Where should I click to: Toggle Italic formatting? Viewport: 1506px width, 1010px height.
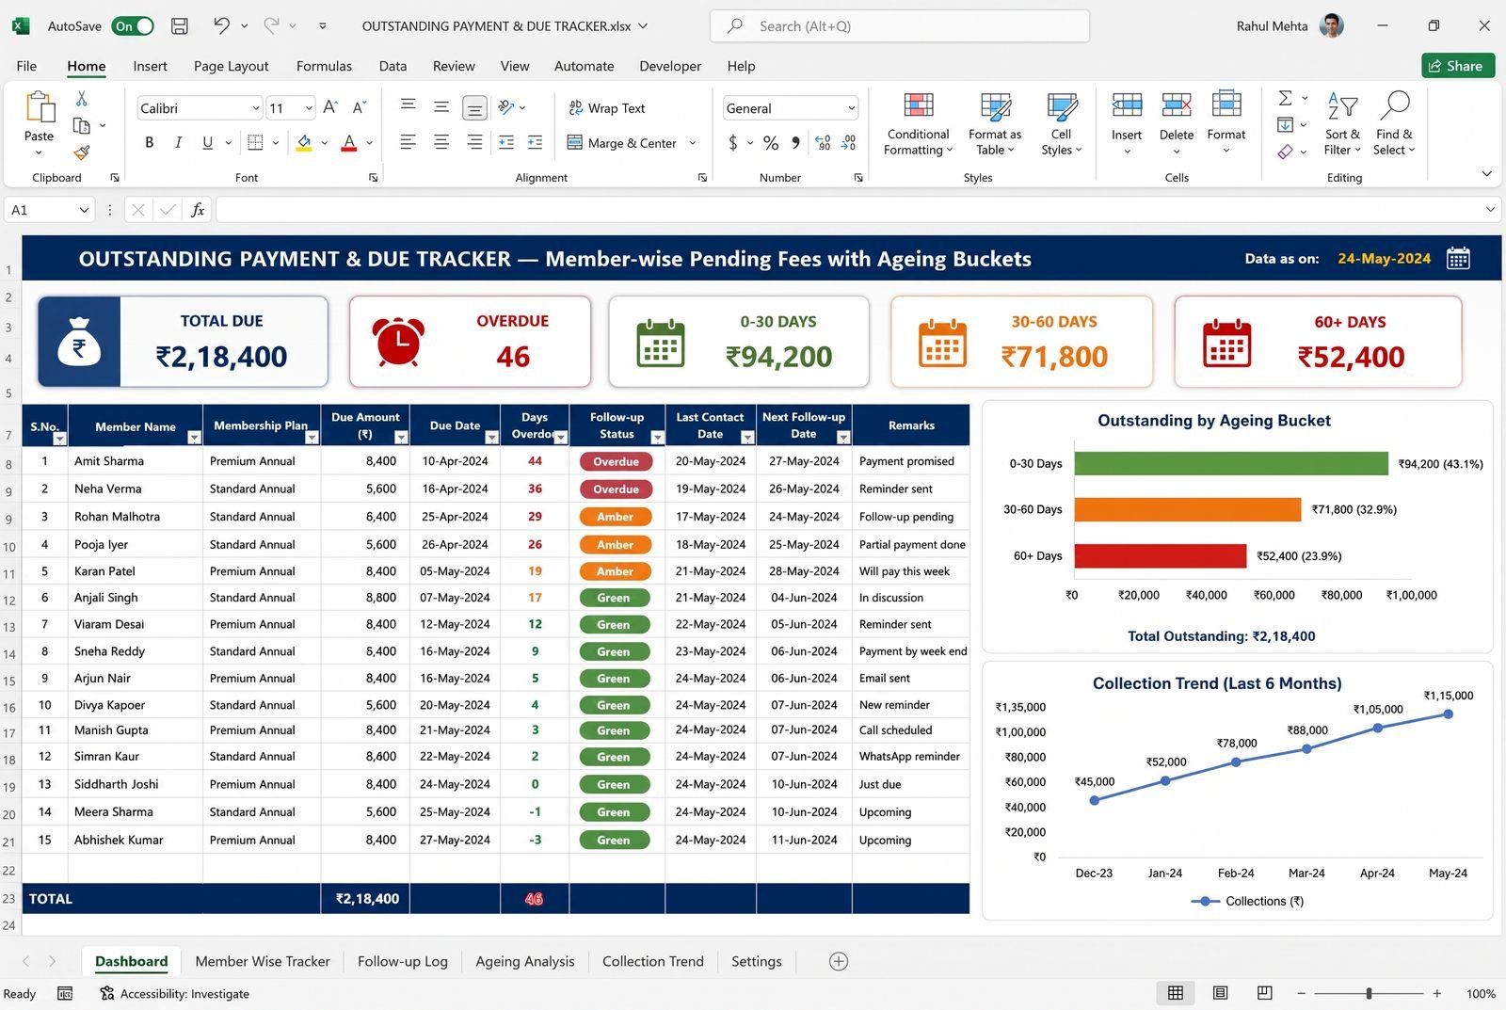click(178, 142)
